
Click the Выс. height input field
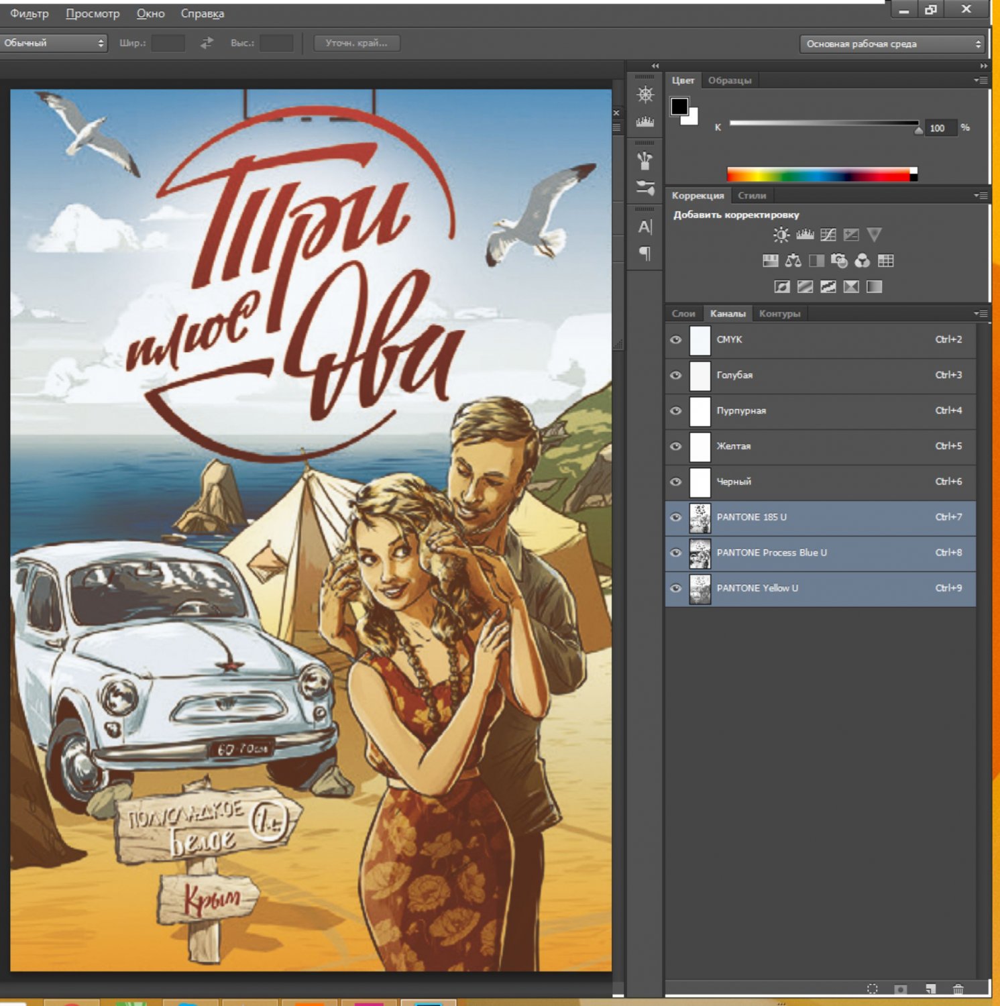276,43
